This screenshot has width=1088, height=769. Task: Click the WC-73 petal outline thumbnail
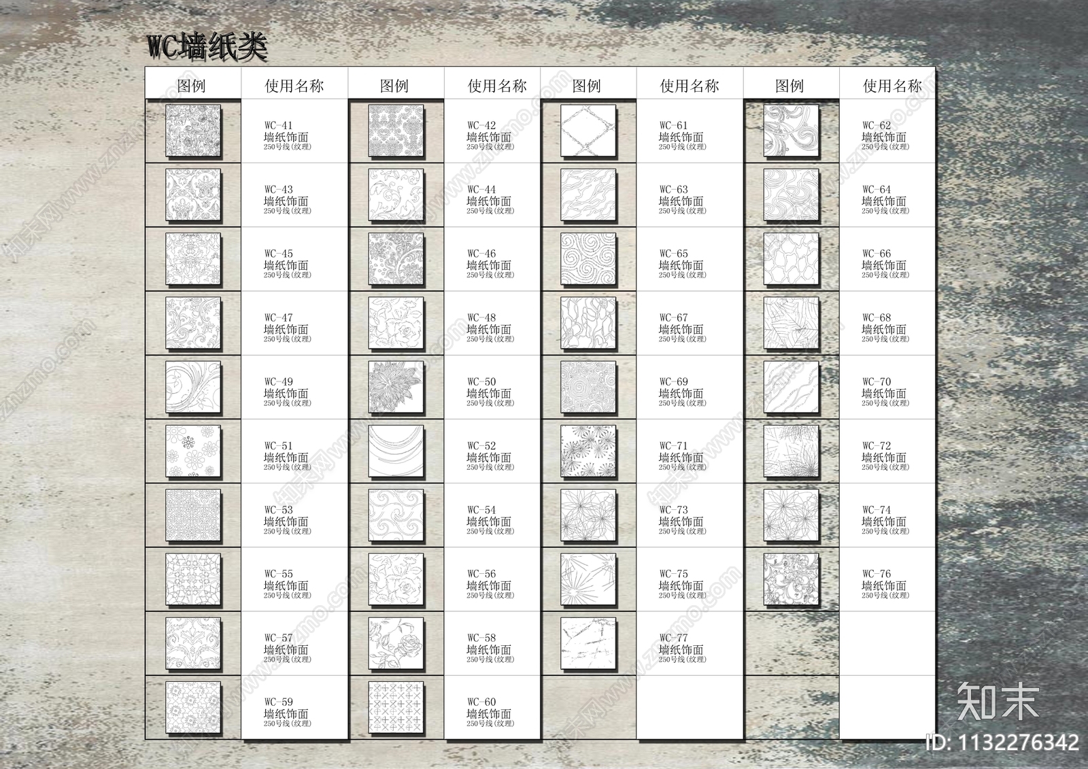(x=588, y=515)
